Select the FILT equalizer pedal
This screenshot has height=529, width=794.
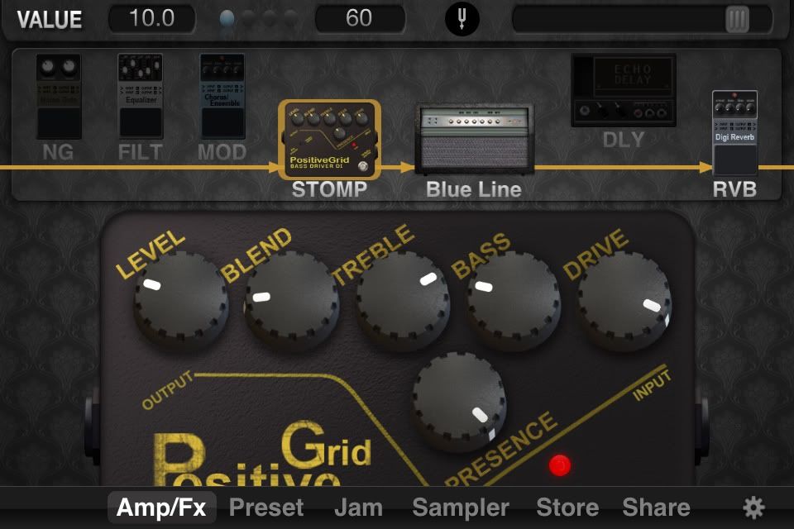coord(141,96)
